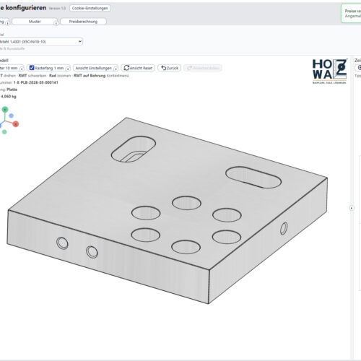Click the light green negative-Y ball on gizmo
This screenshot has width=361, height=361.
pyautogui.click(x=4, y=132)
